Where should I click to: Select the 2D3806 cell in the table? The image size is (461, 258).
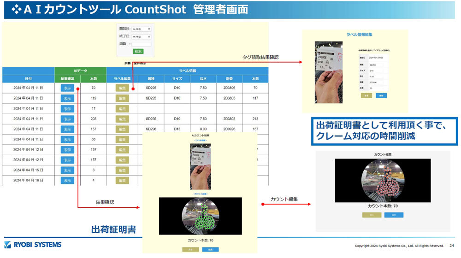click(229, 88)
